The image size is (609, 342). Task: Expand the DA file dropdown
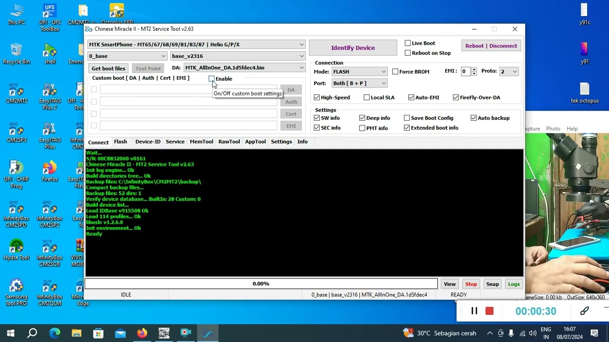tap(244, 68)
